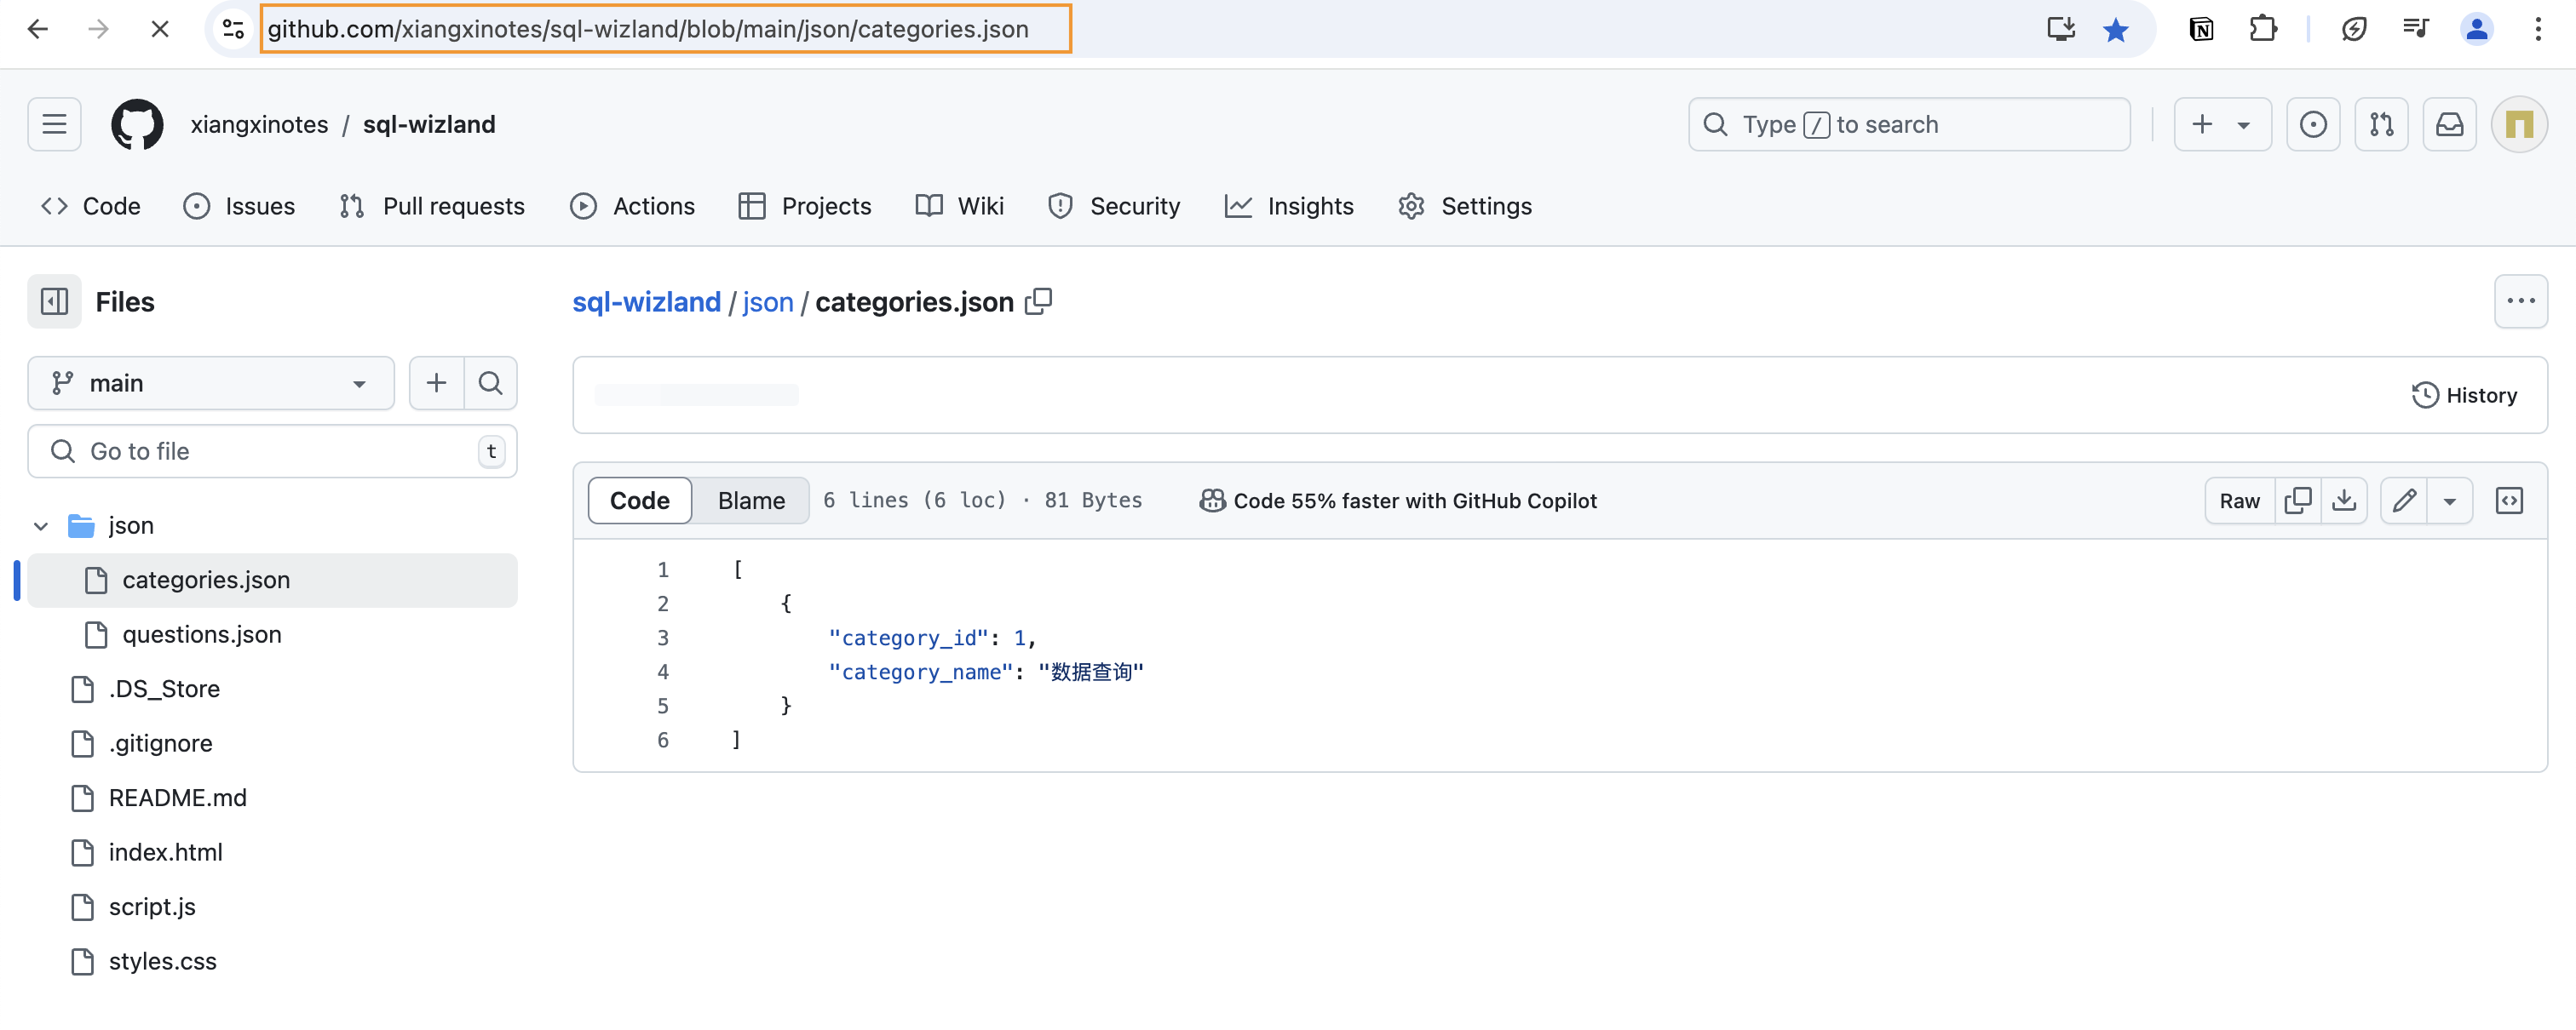Click the edit pencil icon

(x=2404, y=500)
